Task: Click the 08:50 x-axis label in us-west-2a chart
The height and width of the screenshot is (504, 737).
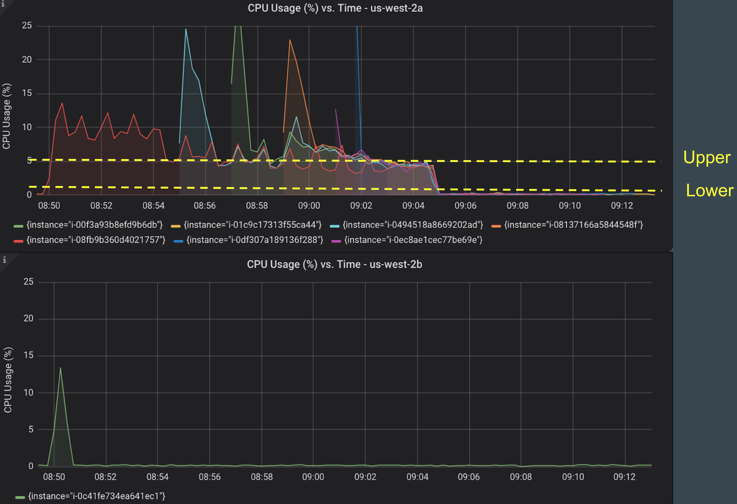Action: pos(49,206)
